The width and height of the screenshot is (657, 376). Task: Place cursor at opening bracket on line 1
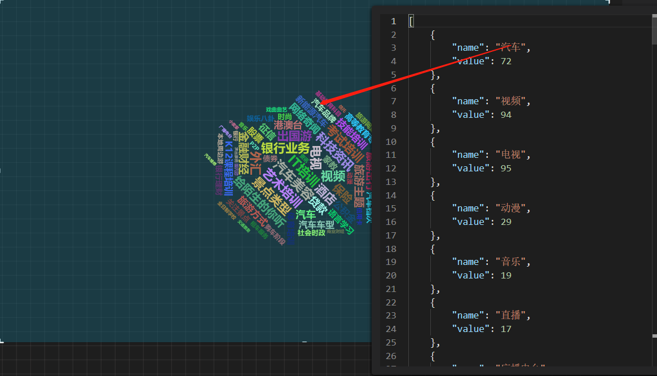click(411, 21)
